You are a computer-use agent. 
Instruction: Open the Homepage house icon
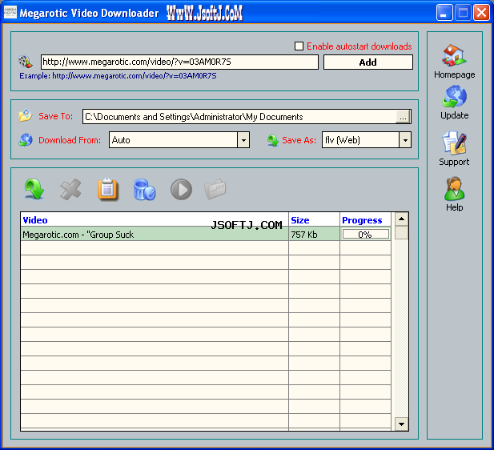(x=454, y=55)
